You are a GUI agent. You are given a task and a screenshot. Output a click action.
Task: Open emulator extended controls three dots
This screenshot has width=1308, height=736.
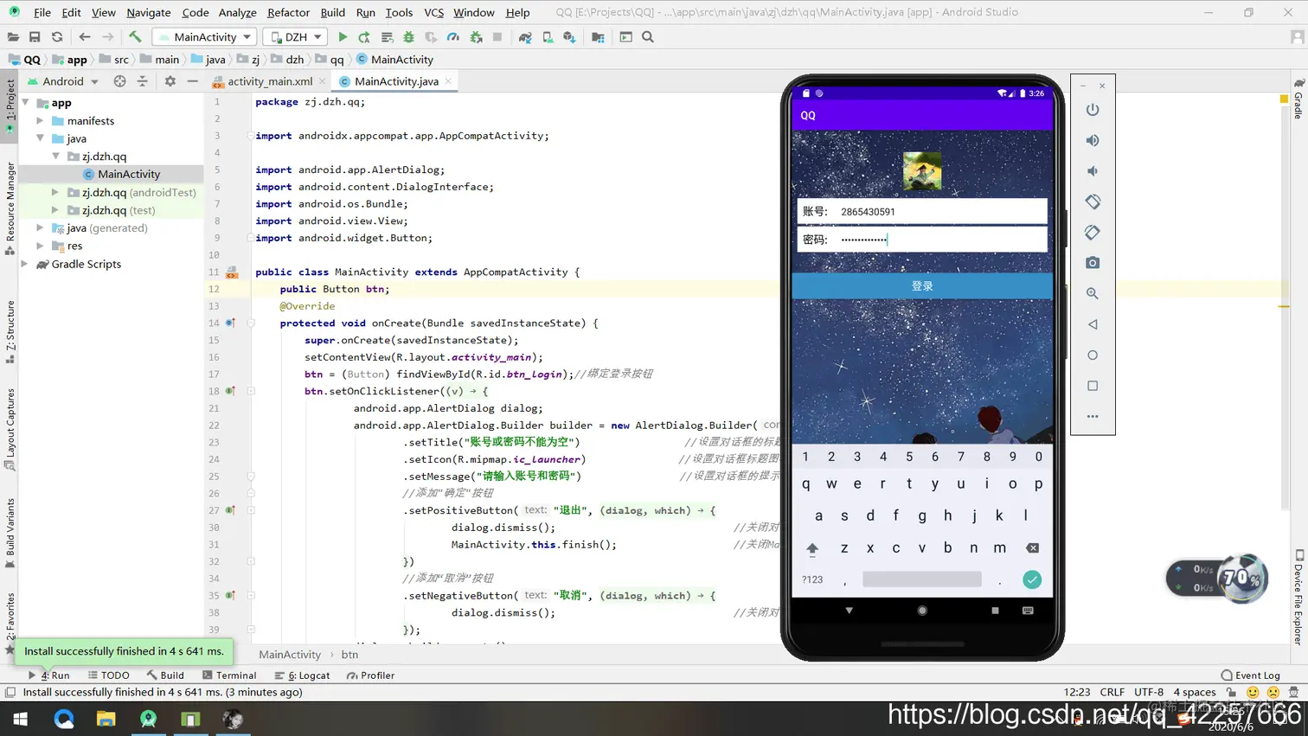pos(1093,416)
